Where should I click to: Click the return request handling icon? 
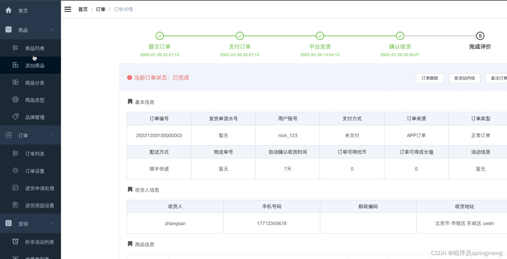(x=15, y=188)
